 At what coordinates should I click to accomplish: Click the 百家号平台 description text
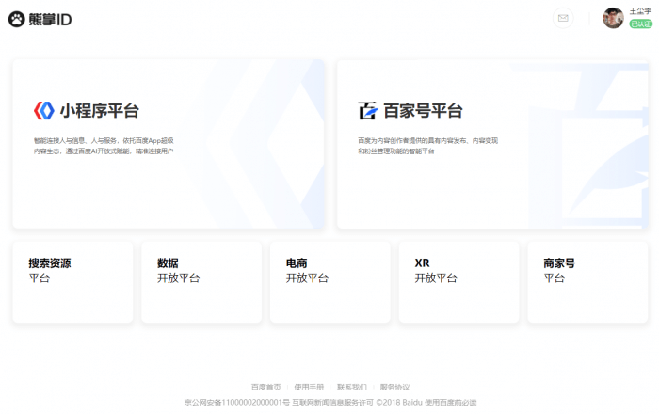tap(427, 146)
